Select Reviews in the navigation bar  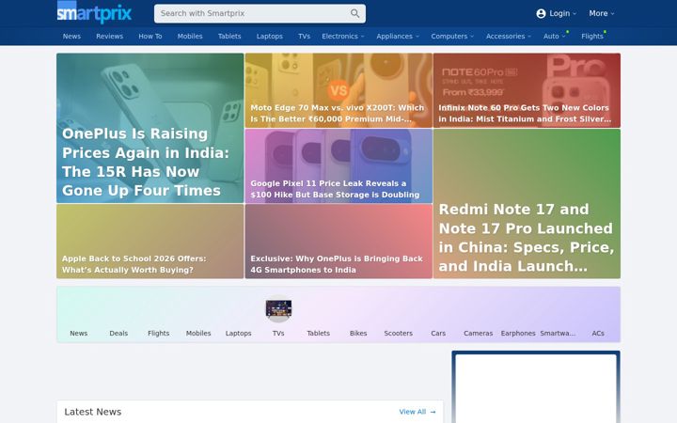110,37
